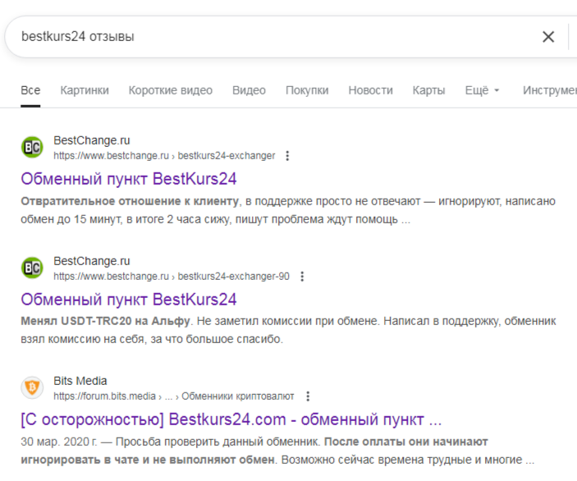Image resolution: width=577 pixels, height=481 pixels.
Task: Clear the search query with the X icon
Action: click(548, 37)
